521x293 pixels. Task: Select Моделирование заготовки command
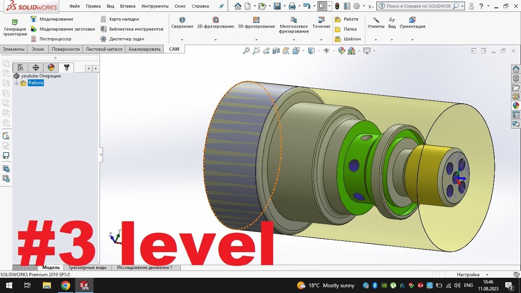63,29
